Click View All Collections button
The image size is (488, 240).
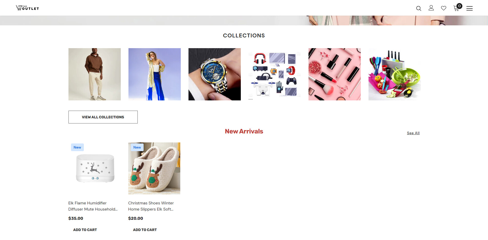[x=103, y=117]
